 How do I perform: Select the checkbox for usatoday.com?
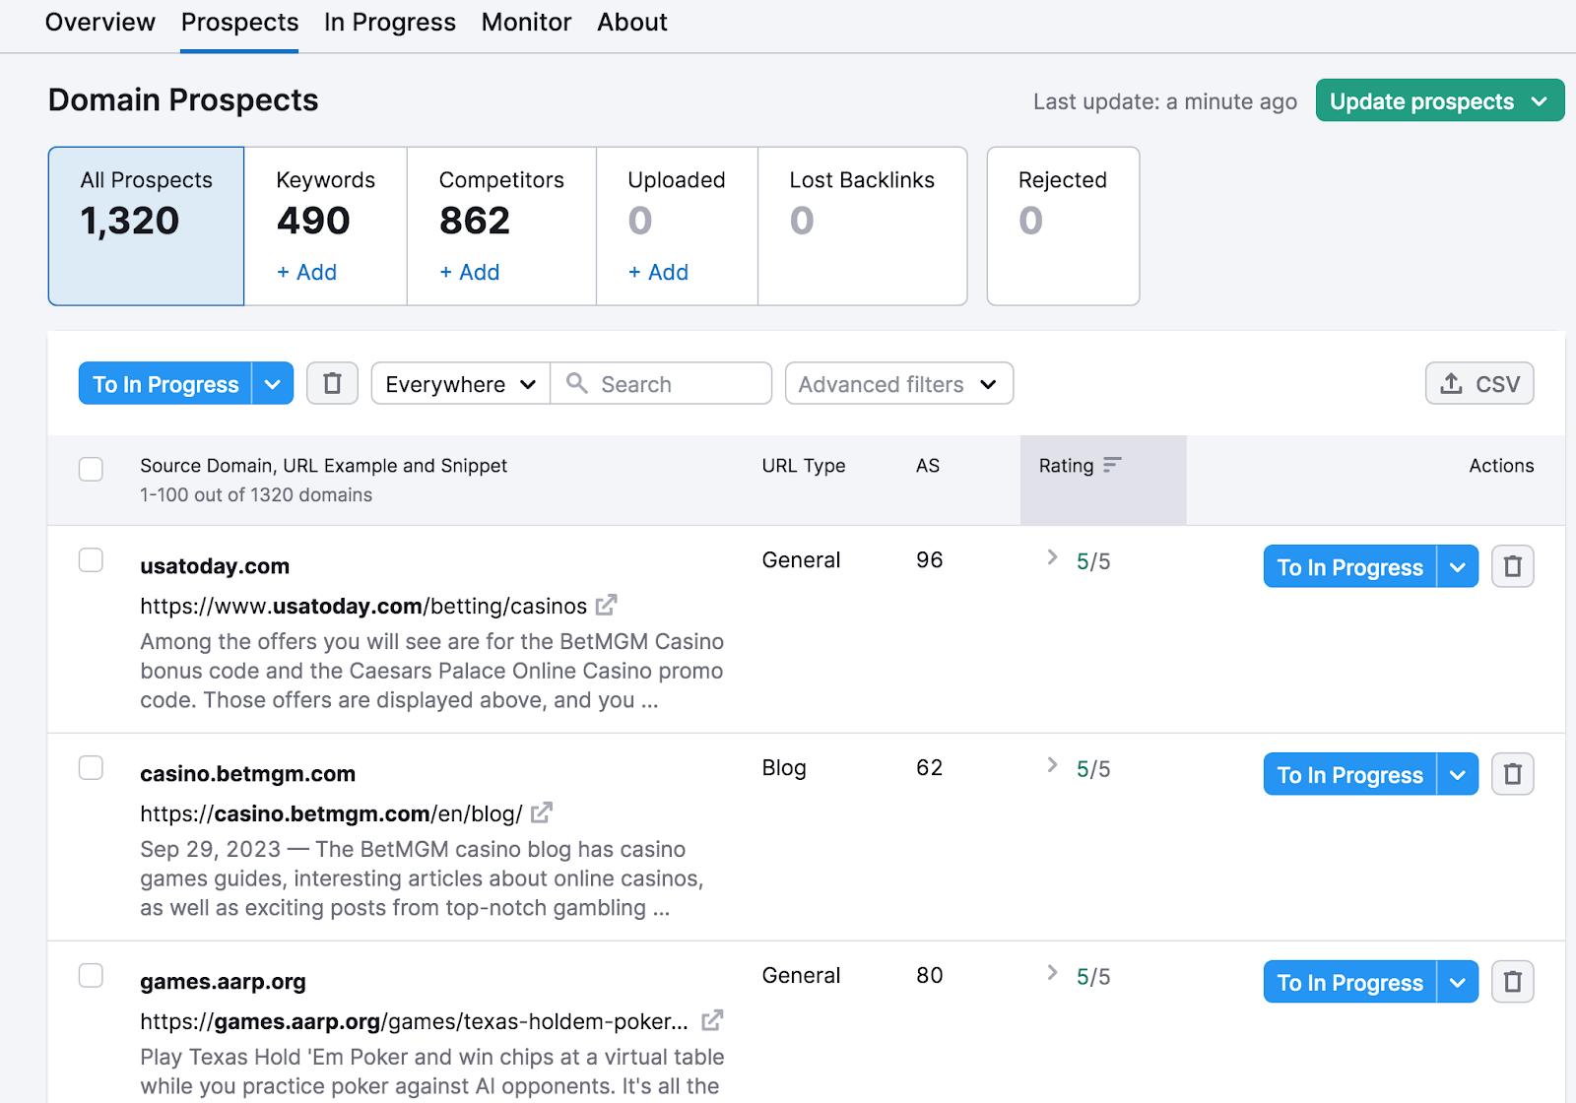(x=91, y=559)
